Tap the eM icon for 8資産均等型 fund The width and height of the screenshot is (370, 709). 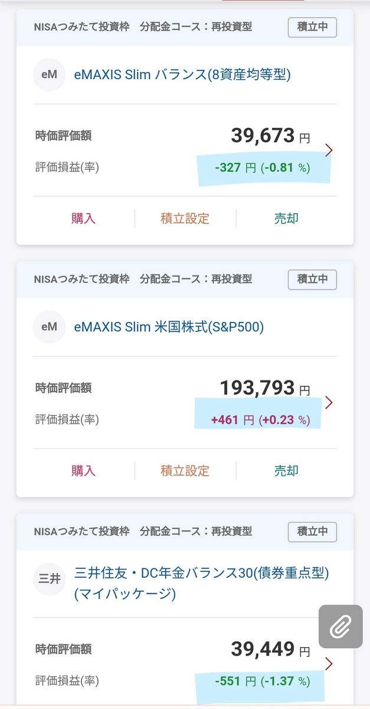tap(49, 74)
